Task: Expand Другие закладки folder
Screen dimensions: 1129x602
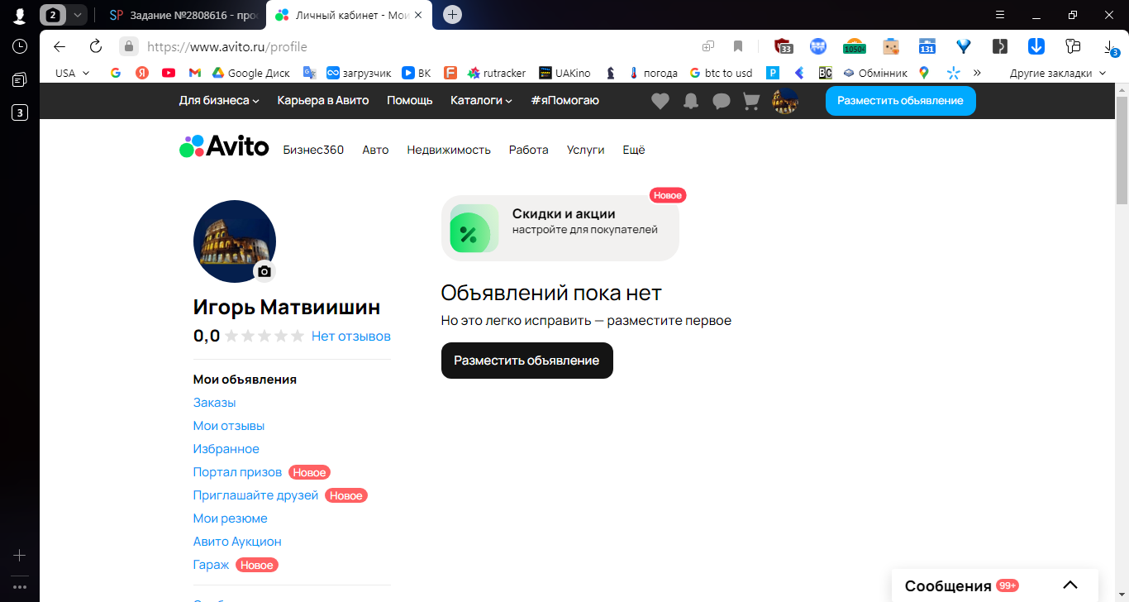Action: click(1057, 73)
